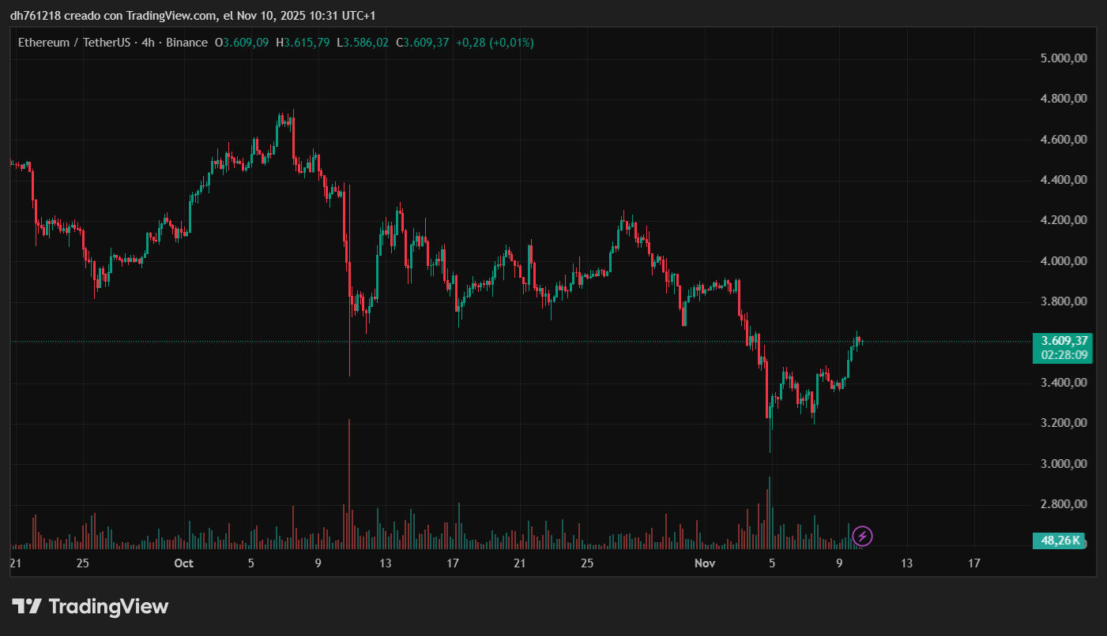Click the candle countdown timer 02:28:09
Viewport: 1107px width, 636px height.
click(x=1063, y=354)
